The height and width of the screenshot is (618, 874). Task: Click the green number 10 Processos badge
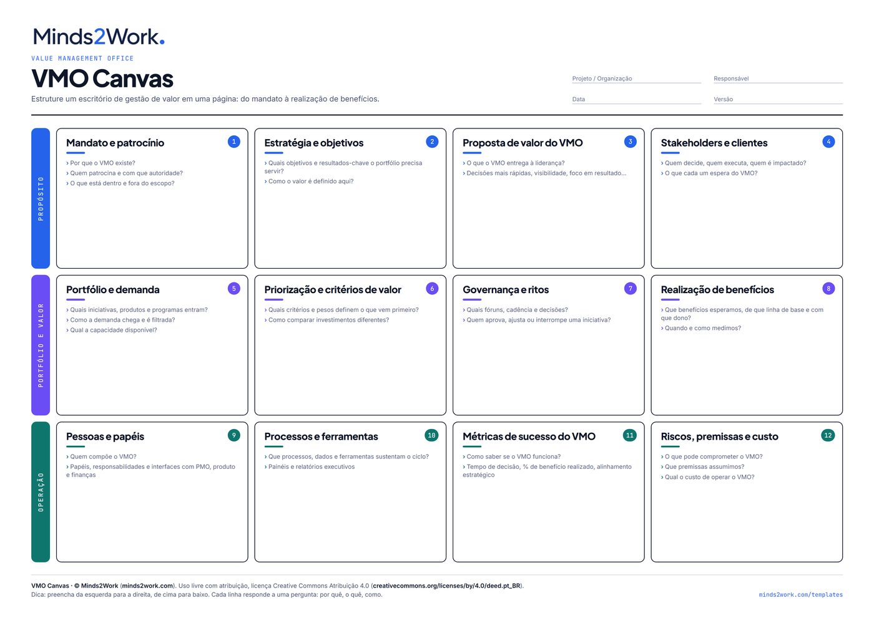(431, 435)
